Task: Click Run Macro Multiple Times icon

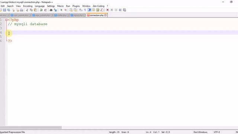Action: point(120,10)
